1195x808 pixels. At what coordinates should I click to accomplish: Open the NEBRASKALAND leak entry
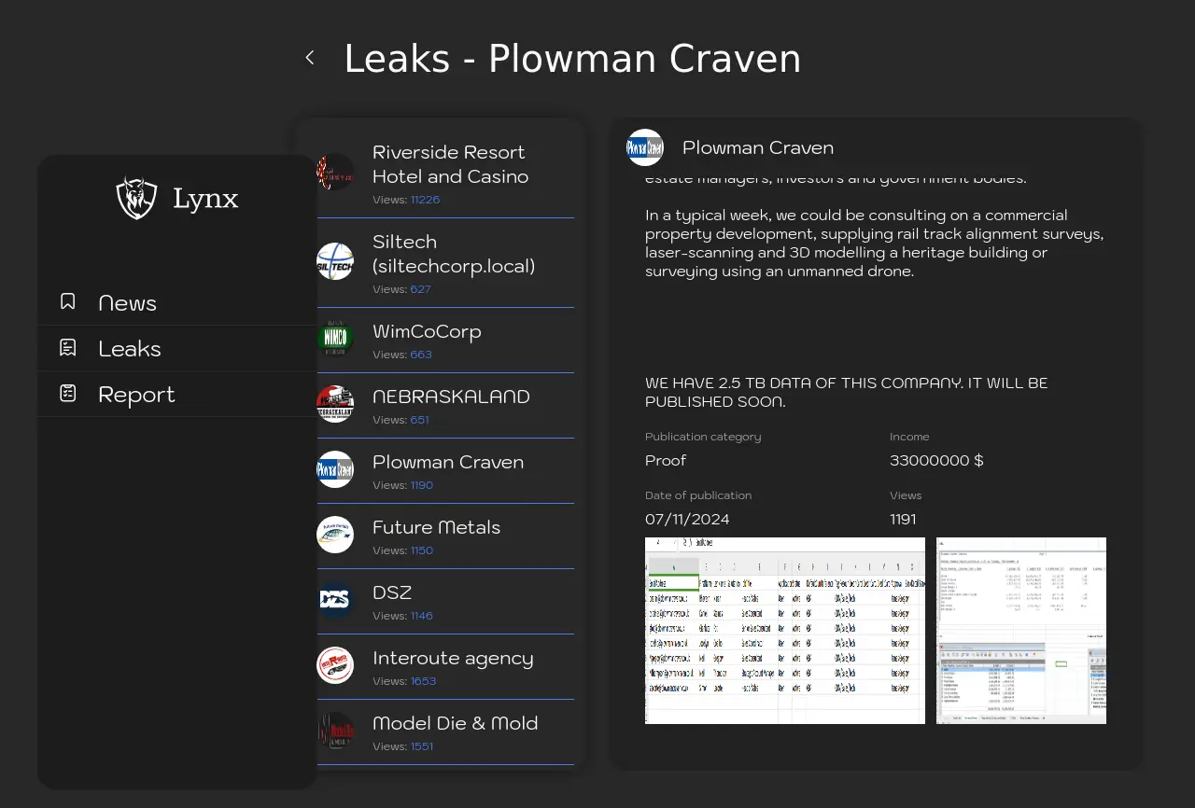pyautogui.click(x=451, y=397)
